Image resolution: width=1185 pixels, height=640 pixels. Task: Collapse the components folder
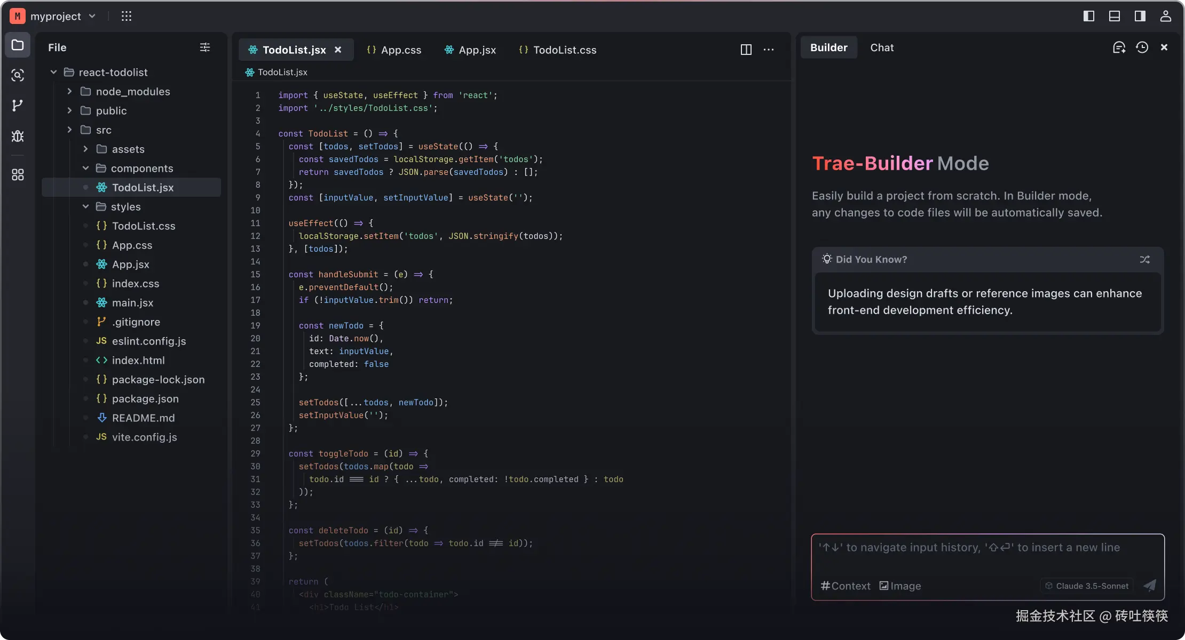85,168
